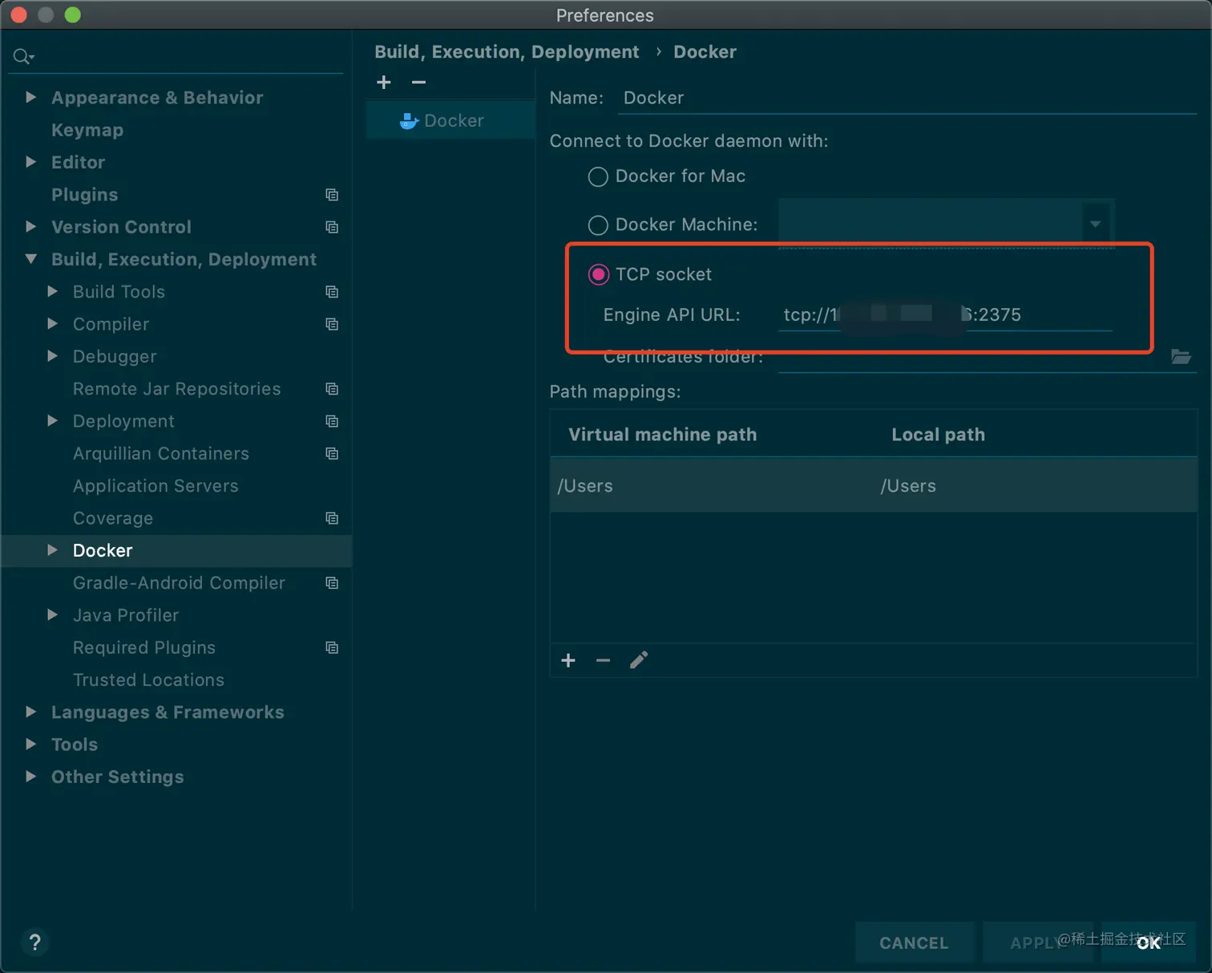This screenshot has height=973, width=1212.
Task: Click the project-level icon beside Plugins
Action: click(332, 195)
